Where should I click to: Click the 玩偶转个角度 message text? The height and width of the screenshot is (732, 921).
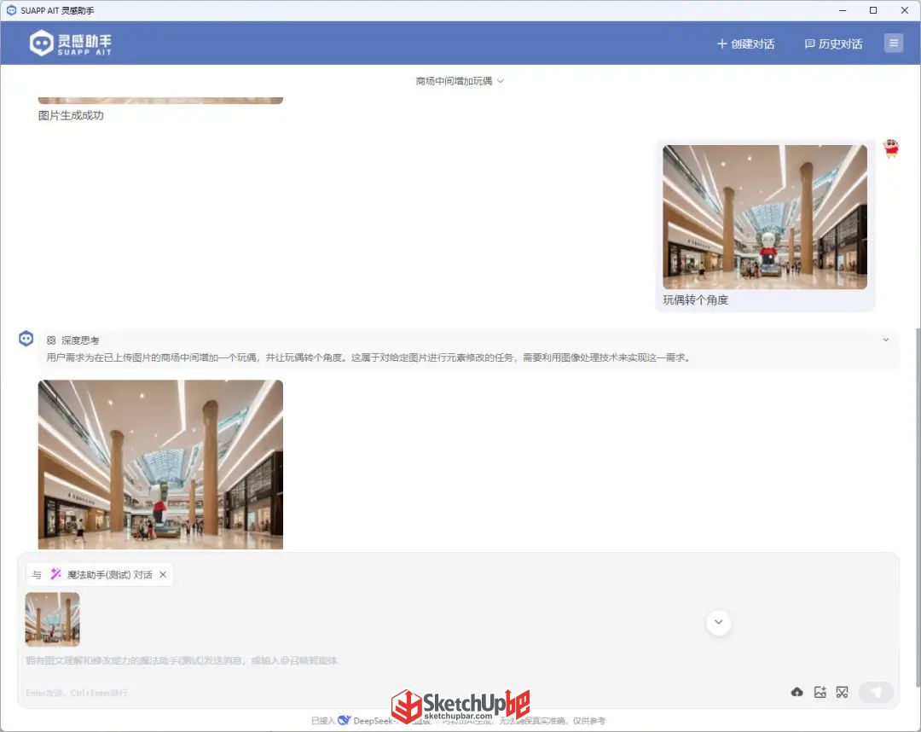pos(696,300)
